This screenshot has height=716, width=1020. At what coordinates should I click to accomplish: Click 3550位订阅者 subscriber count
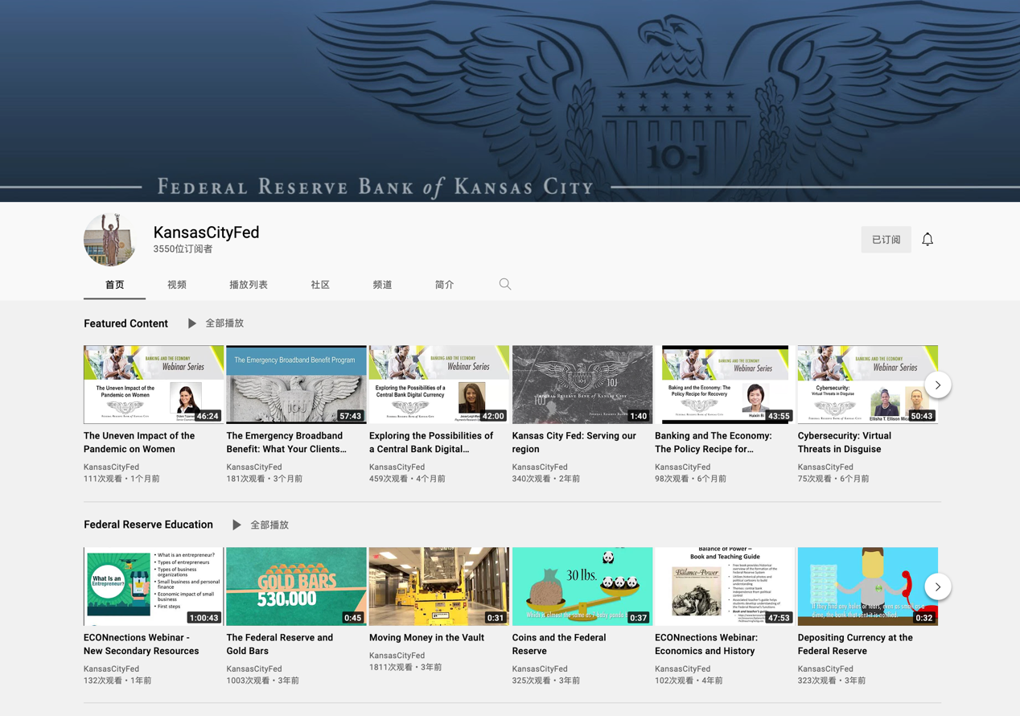(x=183, y=249)
